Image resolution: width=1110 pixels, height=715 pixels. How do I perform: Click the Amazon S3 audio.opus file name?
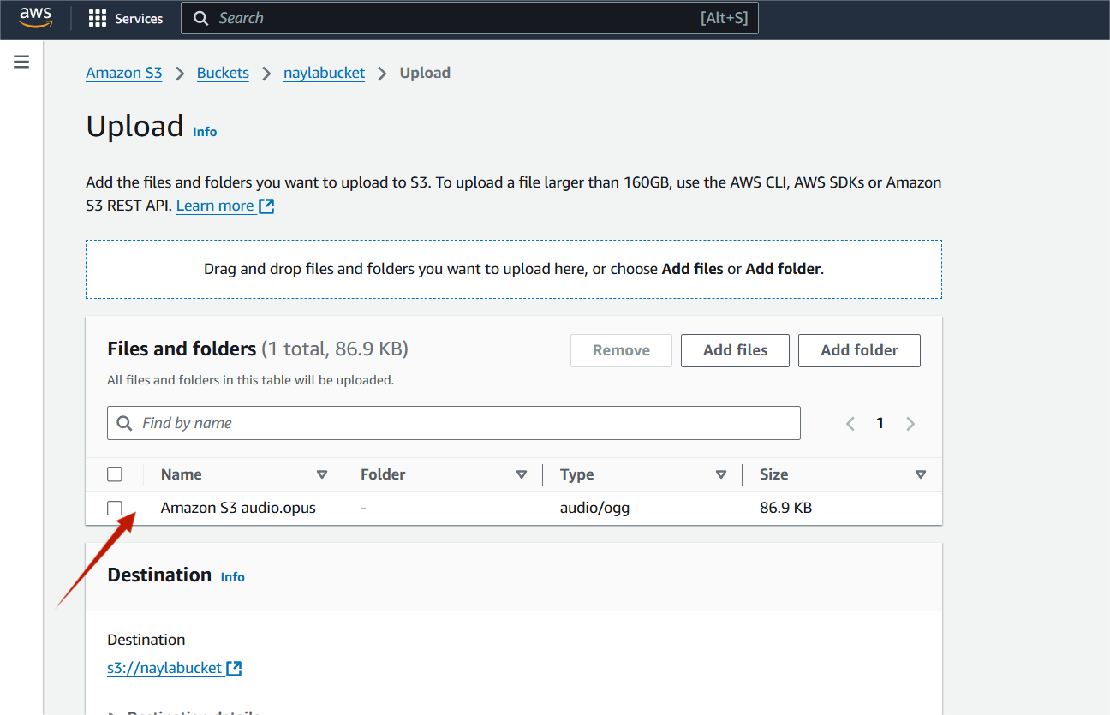238,508
